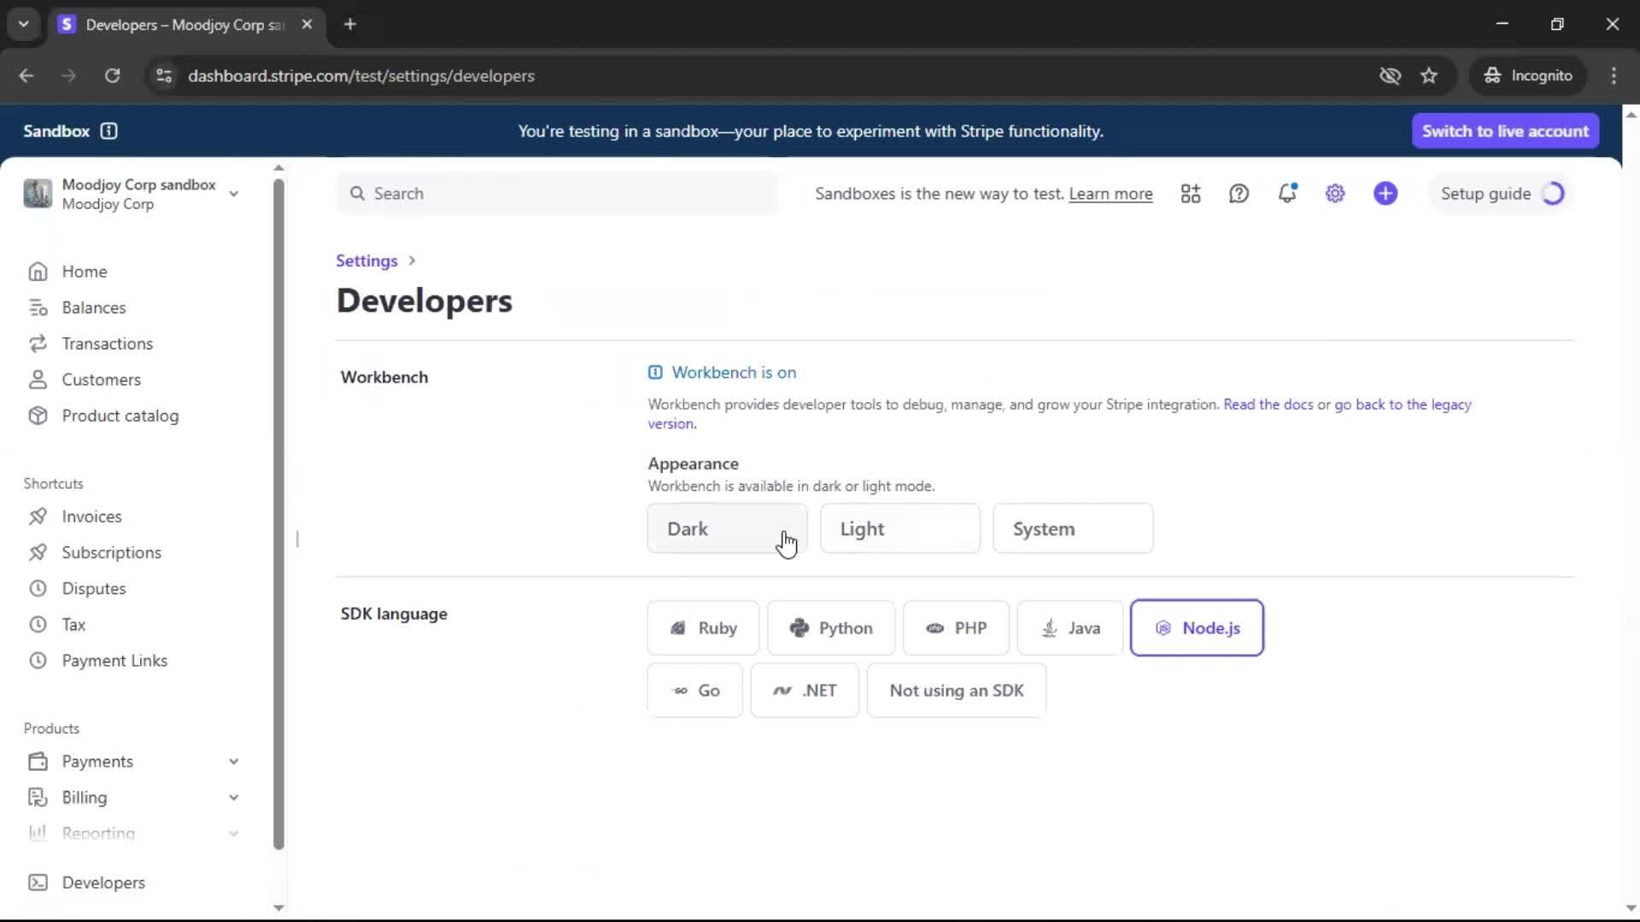Click the Search input field
This screenshot has width=1640, height=922.
pos(557,194)
